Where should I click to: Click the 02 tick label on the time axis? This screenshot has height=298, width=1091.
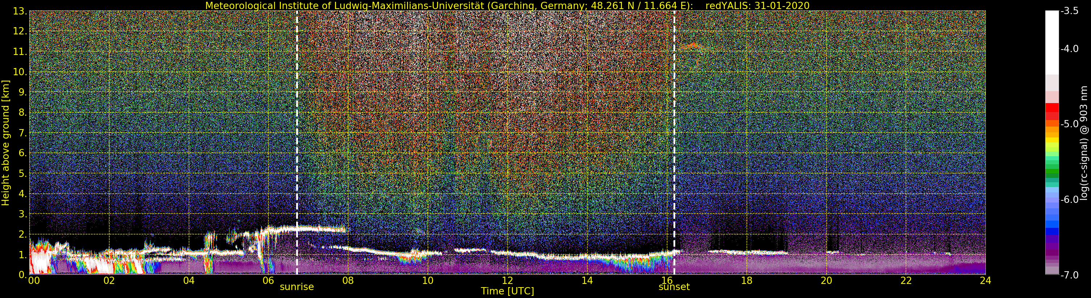tap(109, 281)
